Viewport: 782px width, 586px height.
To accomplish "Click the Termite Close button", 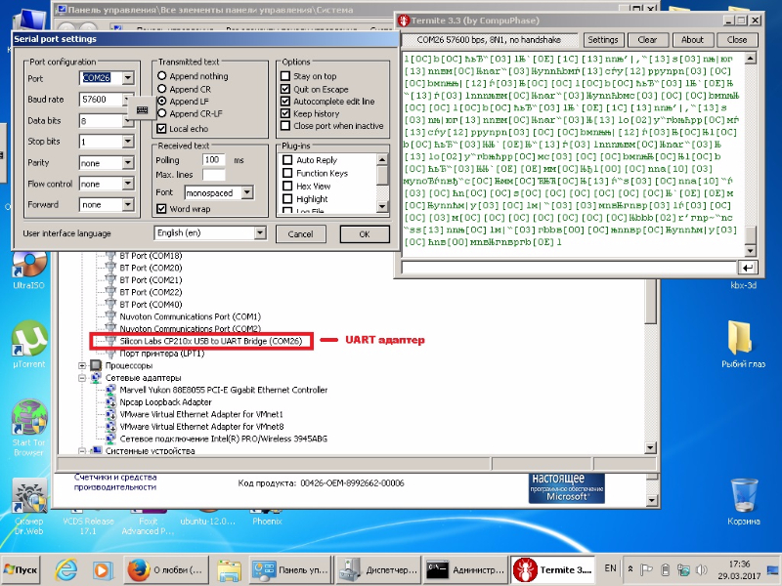I will pos(737,40).
